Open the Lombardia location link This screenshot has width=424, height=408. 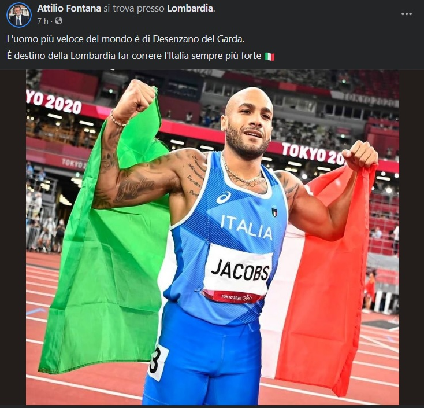coord(190,9)
